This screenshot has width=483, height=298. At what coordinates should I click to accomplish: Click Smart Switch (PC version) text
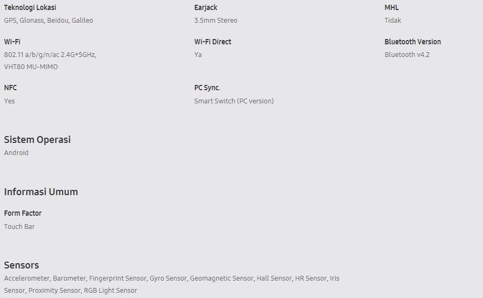point(234,101)
